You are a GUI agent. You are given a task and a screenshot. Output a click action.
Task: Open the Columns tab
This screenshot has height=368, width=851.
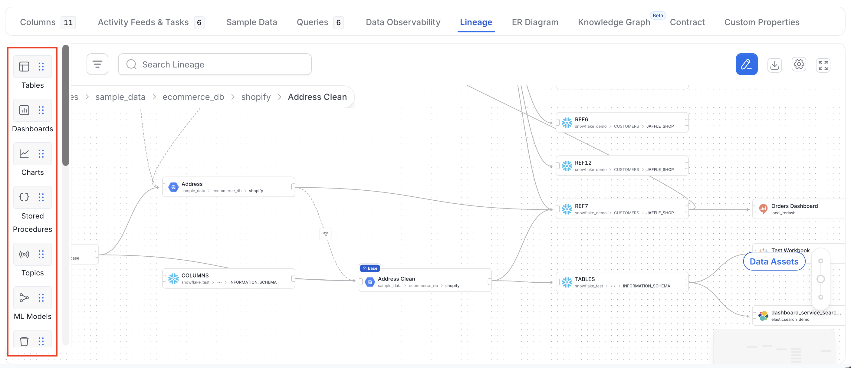48,22
